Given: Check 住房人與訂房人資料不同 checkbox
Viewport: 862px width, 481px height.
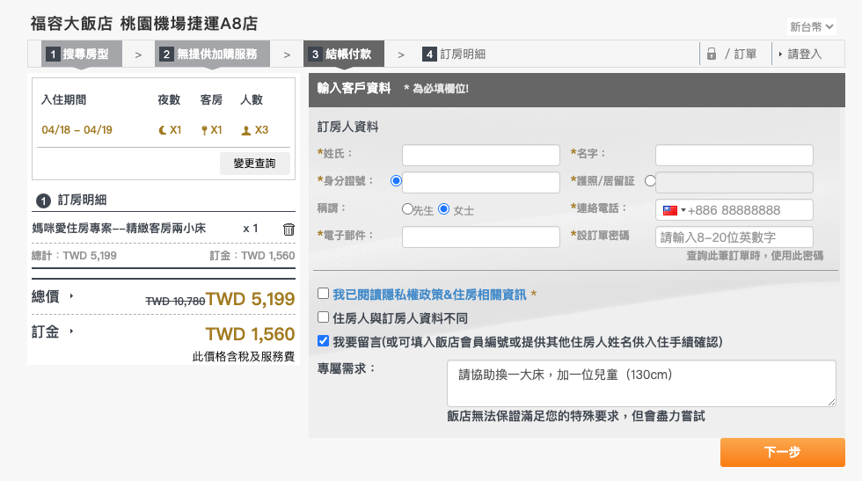Looking at the screenshot, I should tap(323, 317).
